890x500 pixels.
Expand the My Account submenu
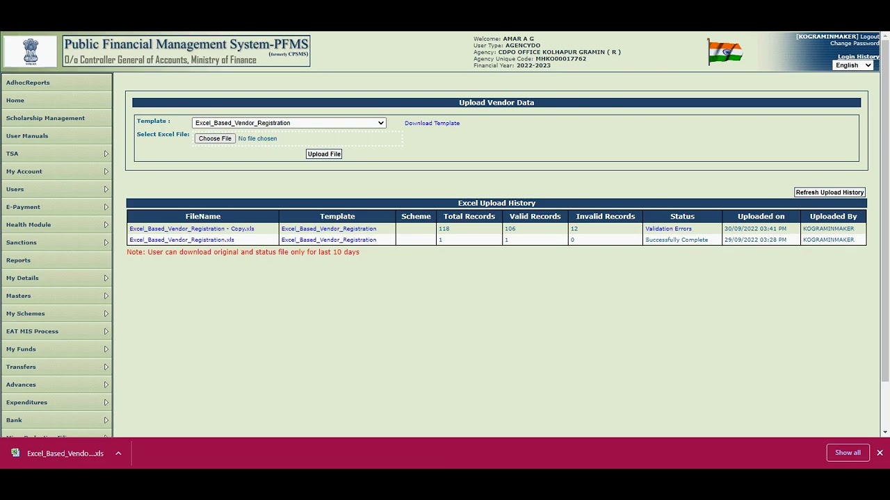pyautogui.click(x=106, y=172)
